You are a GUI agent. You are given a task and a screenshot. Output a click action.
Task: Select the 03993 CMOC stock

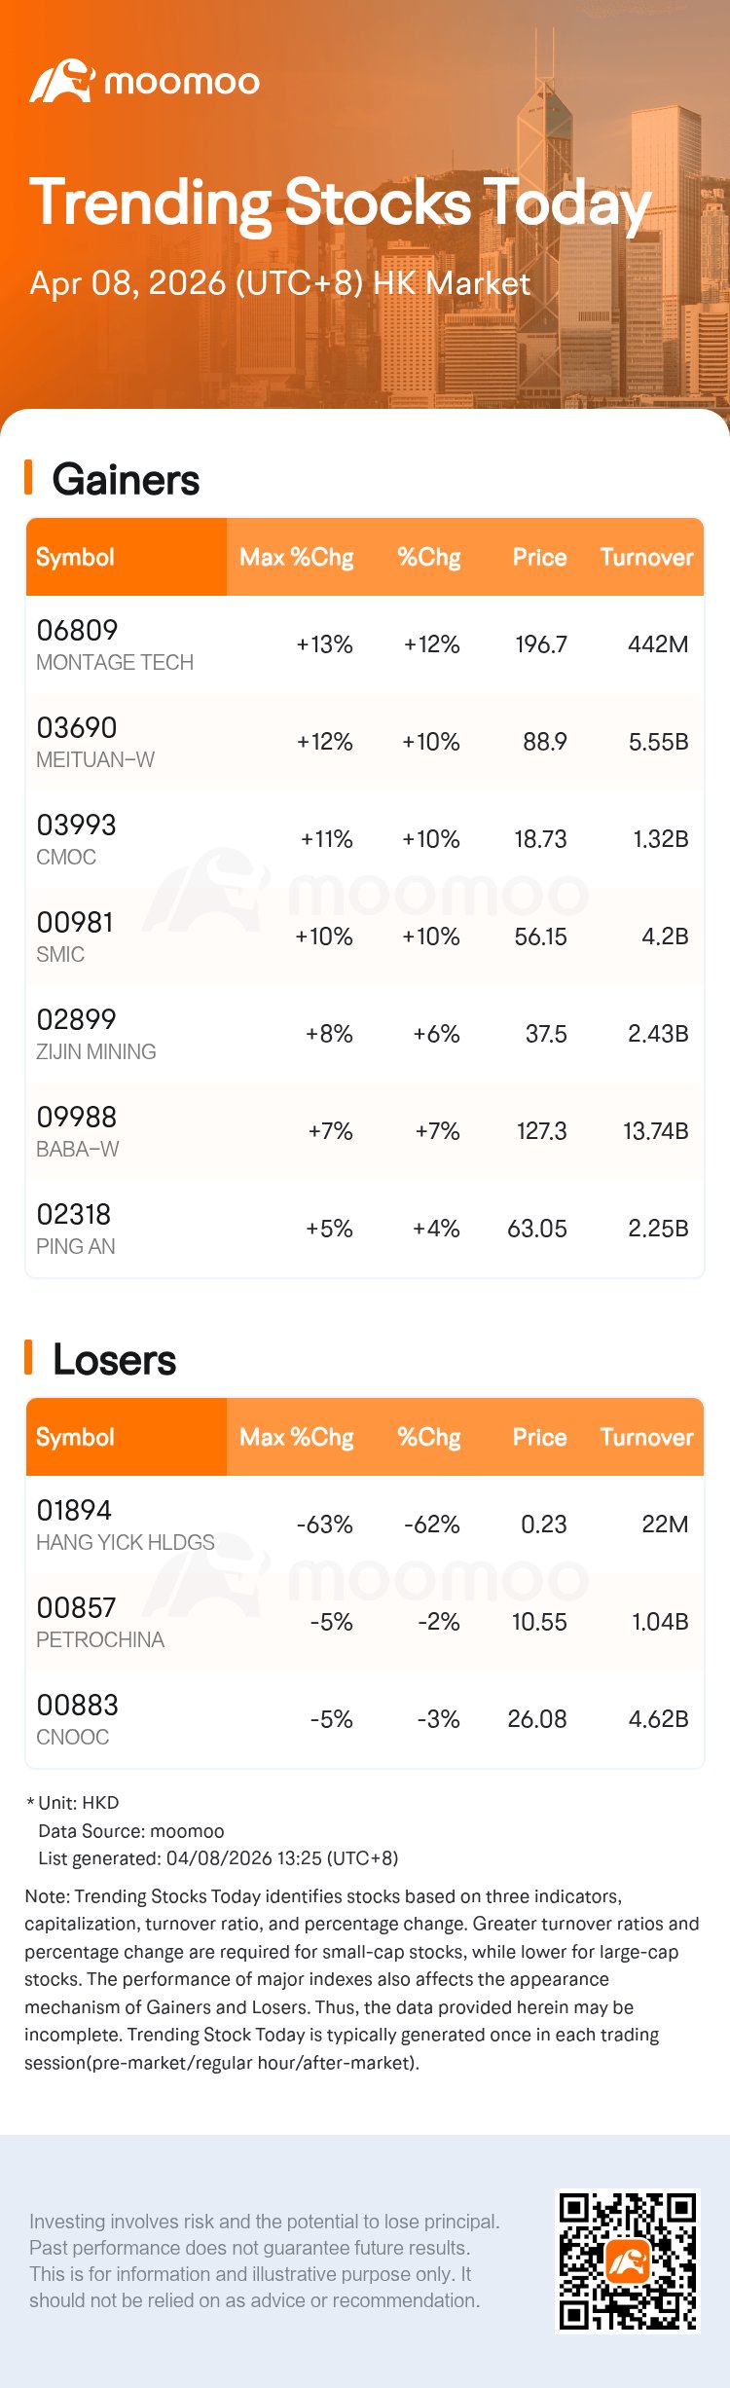(x=76, y=839)
